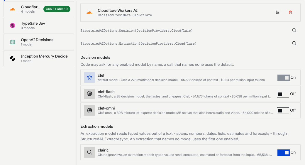Viewport: 305px width, 165px height.
Task: Copy the StructuredAIOptions.Extraction code snippet
Action: coord(294,43)
